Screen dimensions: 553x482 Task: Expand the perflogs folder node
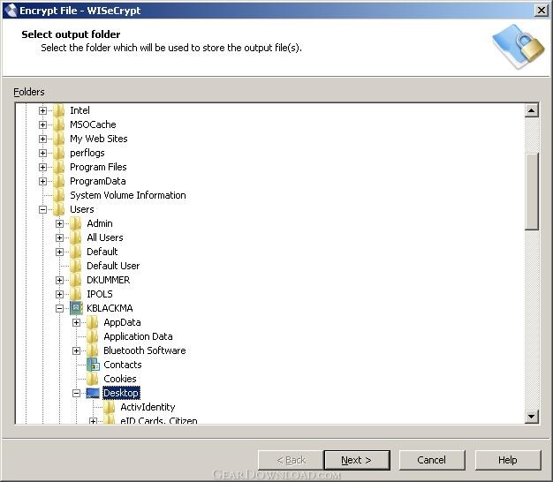pyautogui.click(x=42, y=153)
